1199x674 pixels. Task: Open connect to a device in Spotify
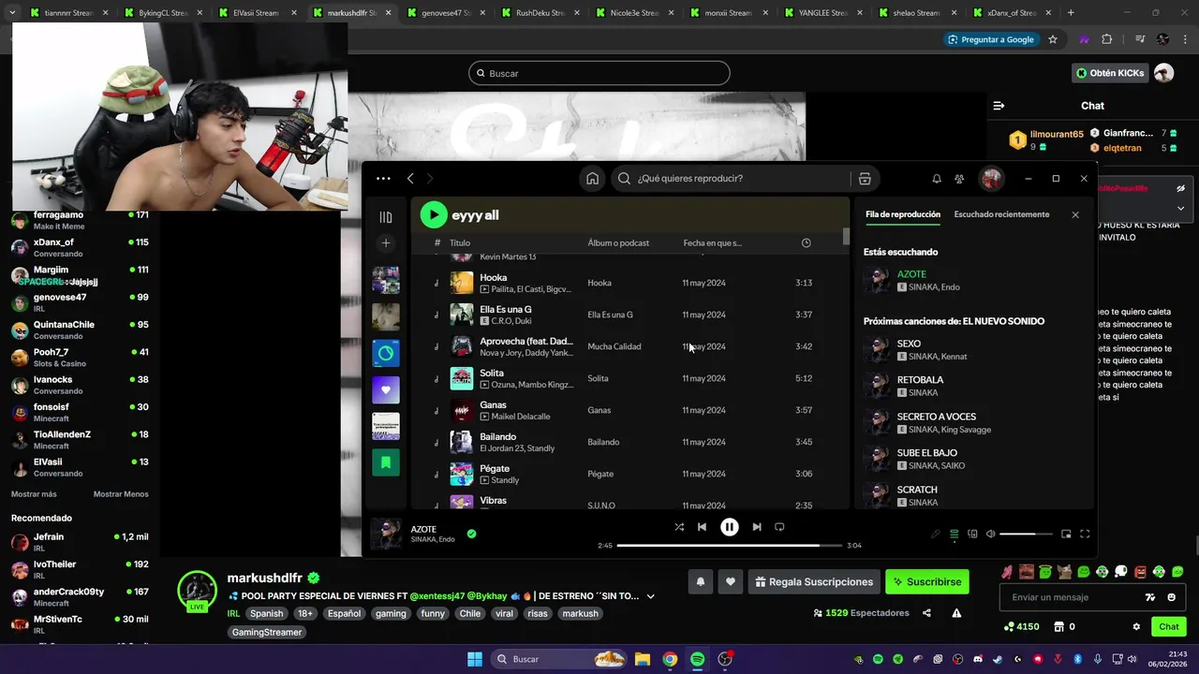972,535
